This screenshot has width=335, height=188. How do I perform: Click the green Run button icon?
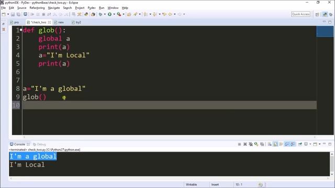coord(109,14)
